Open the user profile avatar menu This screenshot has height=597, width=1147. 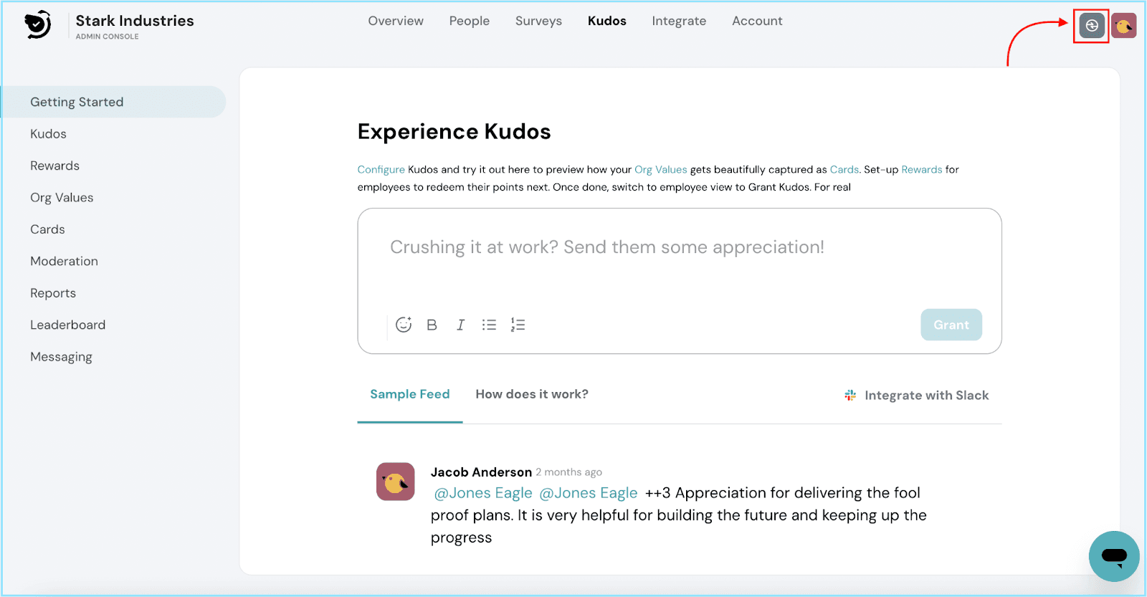(x=1123, y=26)
